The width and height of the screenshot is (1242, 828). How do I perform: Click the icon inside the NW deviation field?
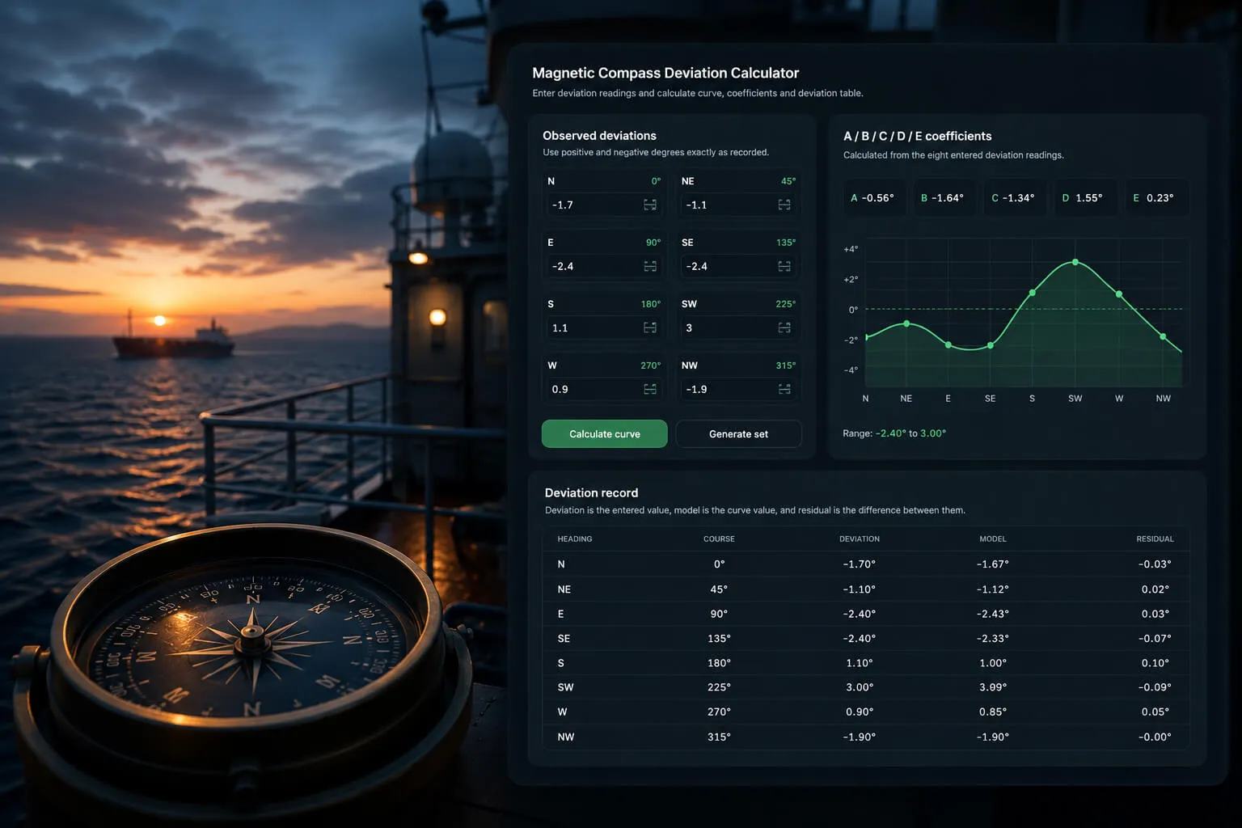784,389
